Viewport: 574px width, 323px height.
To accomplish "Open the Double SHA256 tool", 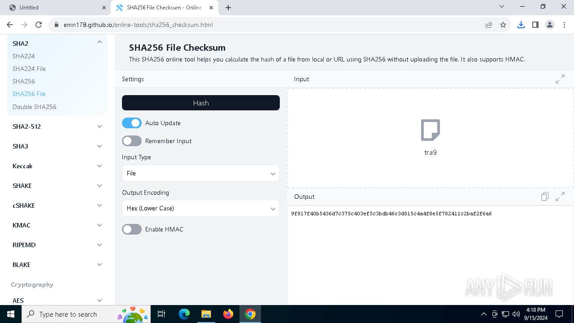I will click(35, 107).
